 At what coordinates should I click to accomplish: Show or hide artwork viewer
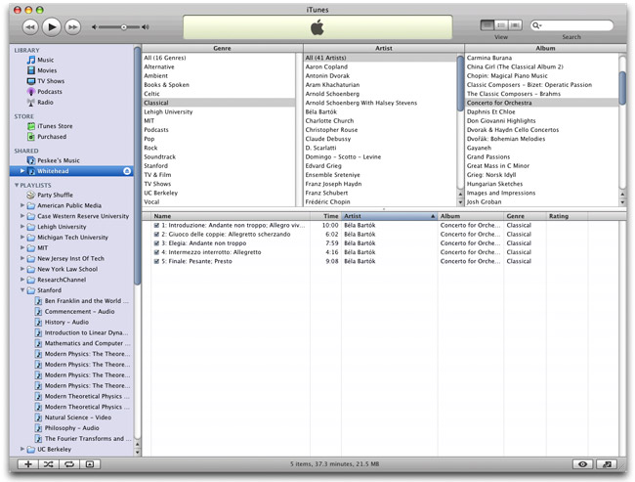[x=90, y=464]
